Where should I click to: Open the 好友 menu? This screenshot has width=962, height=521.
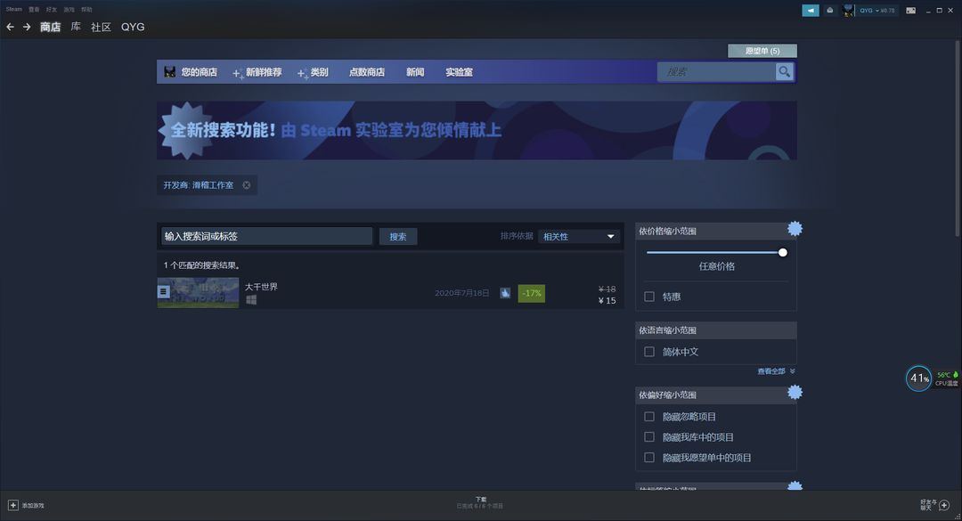[52, 9]
